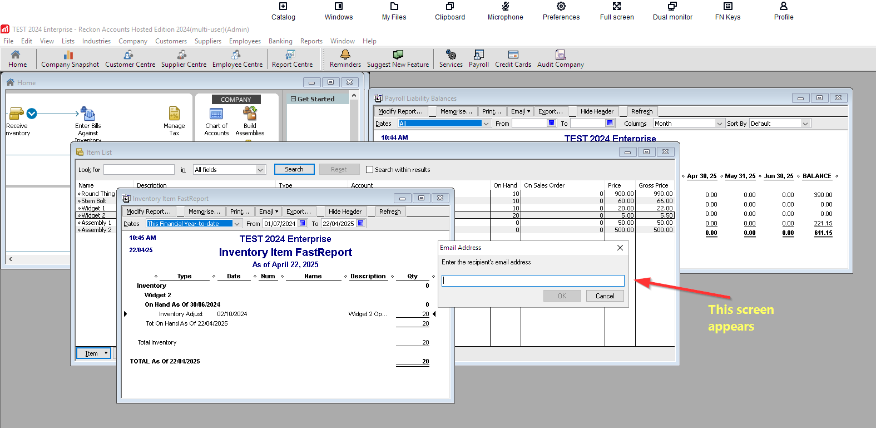Click the Modify Report button in FastReport
The width and height of the screenshot is (876, 428).
coord(149,211)
